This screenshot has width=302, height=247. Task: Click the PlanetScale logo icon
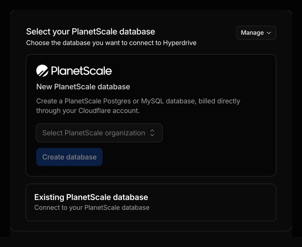click(42, 71)
